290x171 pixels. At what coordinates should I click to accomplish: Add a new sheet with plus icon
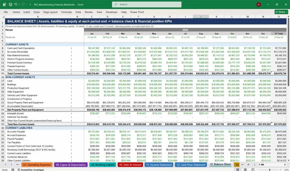[x=249, y=165]
